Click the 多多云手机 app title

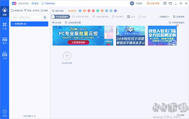(x=24, y=3)
